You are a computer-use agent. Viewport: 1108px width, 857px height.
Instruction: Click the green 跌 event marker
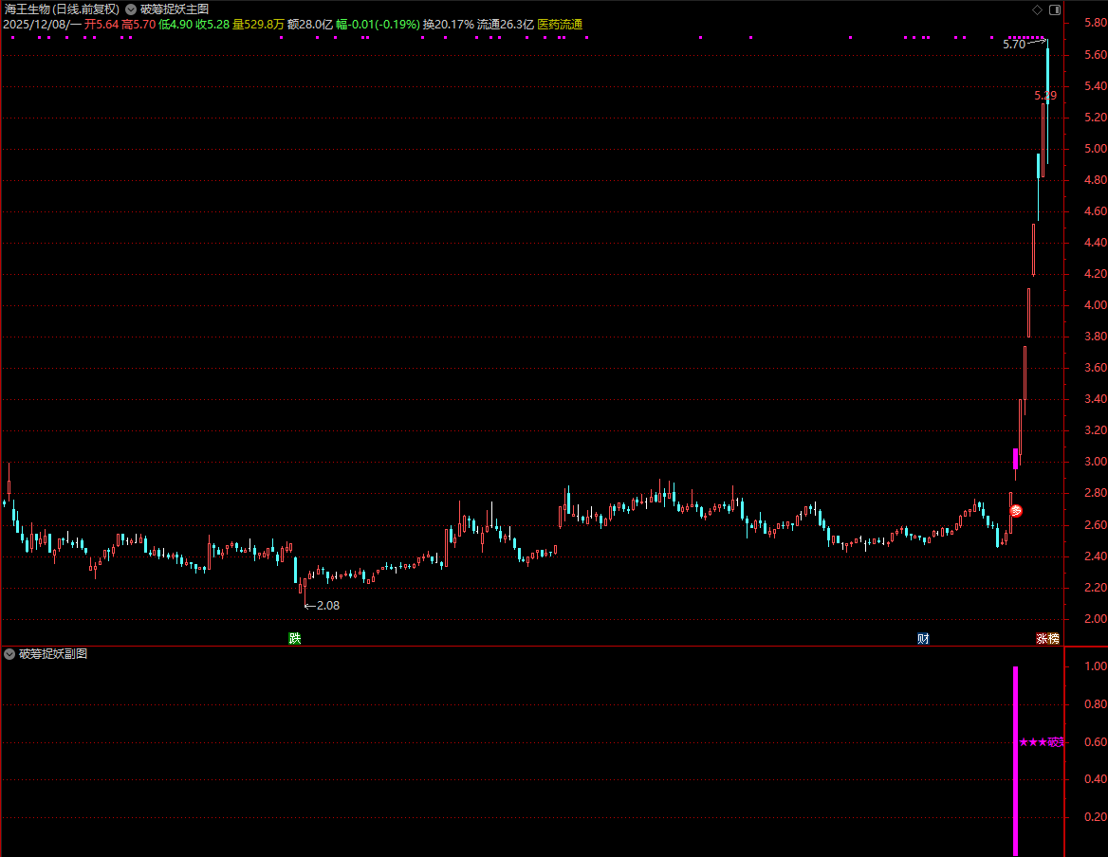click(x=295, y=639)
